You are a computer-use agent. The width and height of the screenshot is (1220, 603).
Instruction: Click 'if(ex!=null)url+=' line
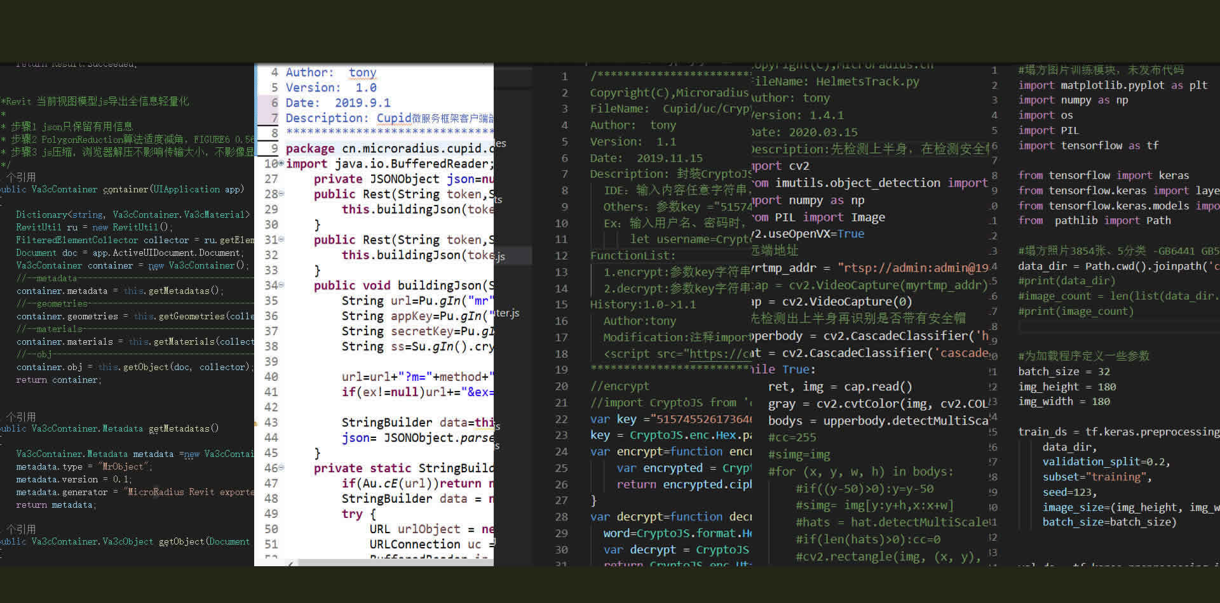[417, 392]
